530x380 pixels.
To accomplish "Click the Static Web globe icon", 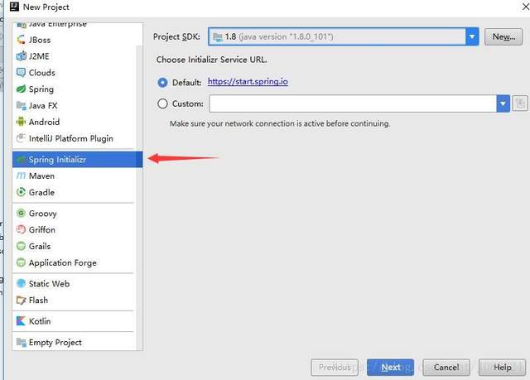I will coord(21,283).
